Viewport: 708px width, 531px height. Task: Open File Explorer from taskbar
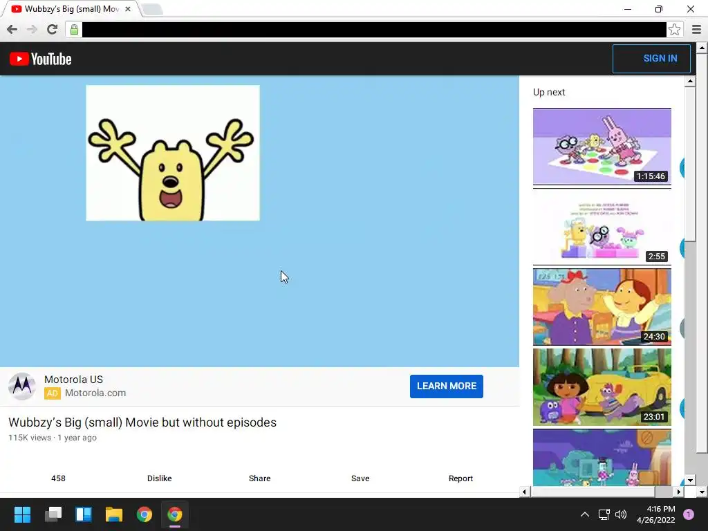(x=114, y=514)
